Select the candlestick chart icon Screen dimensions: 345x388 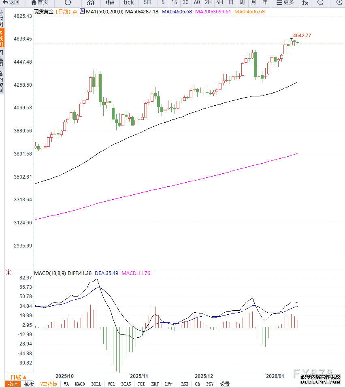pos(109,2)
